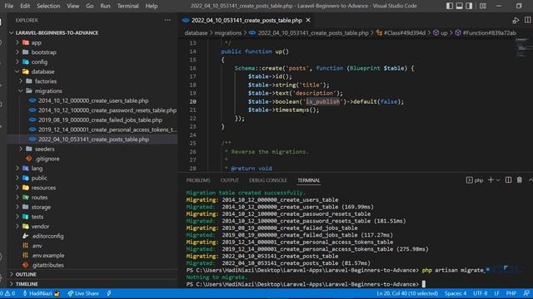Select the TERMINAL panel tab

click(x=309, y=180)
